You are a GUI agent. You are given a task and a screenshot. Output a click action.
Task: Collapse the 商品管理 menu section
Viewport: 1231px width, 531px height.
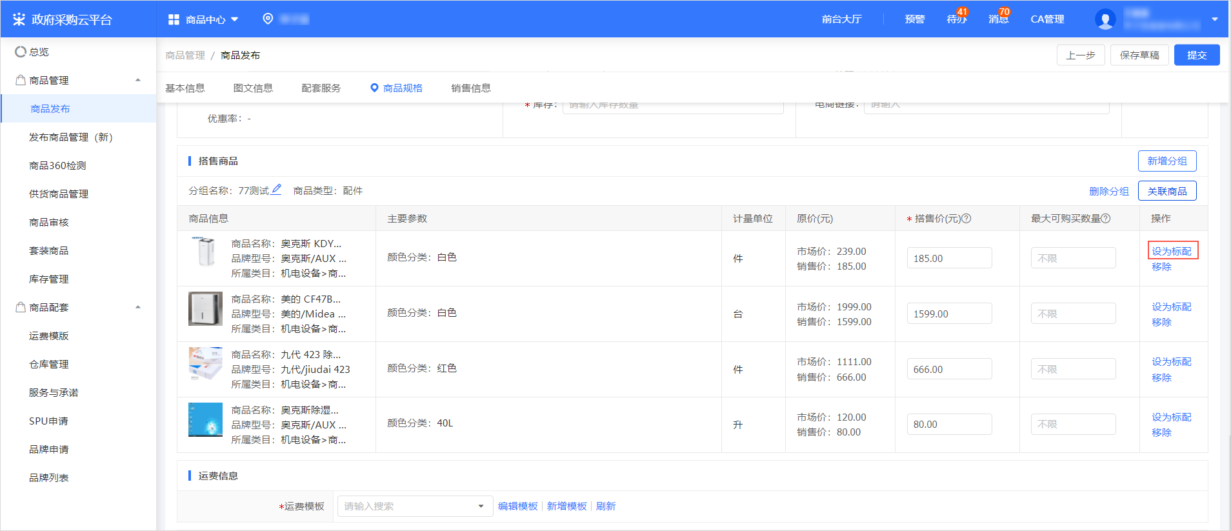click(137, 80)
